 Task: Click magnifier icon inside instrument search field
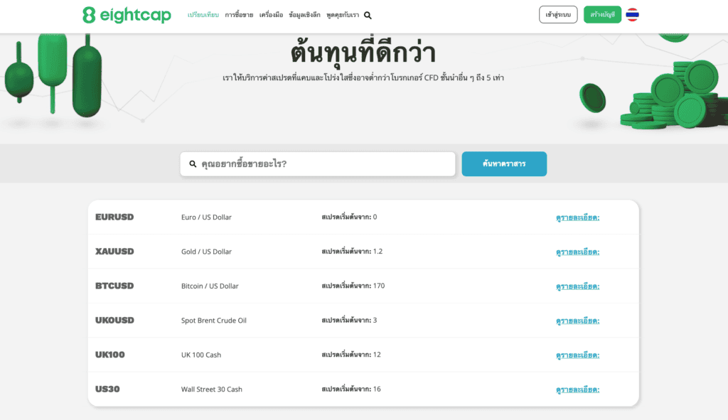[193, 164]
